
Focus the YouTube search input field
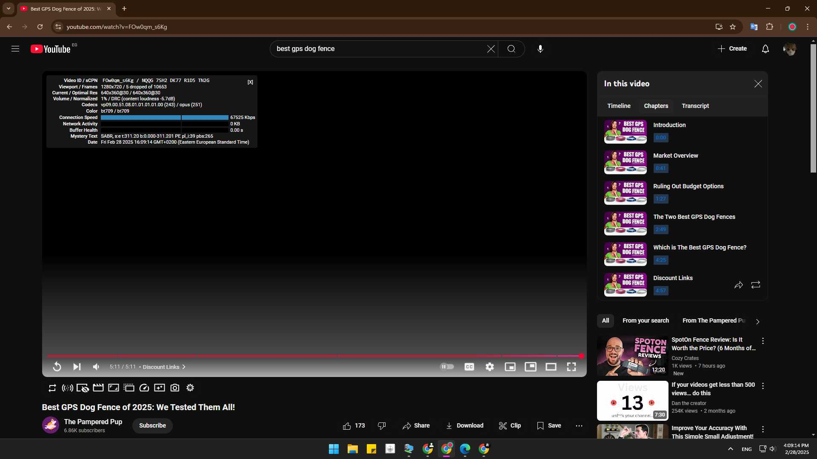point(380,49)
